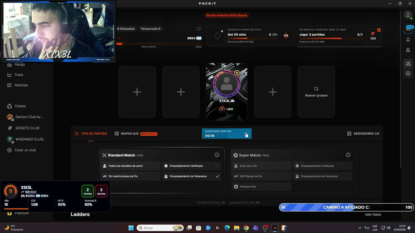415x233 pixels.
Task: Click the Jugar 3 partidas progress bar
Action: pyautogui.click(x=331, y=38)
